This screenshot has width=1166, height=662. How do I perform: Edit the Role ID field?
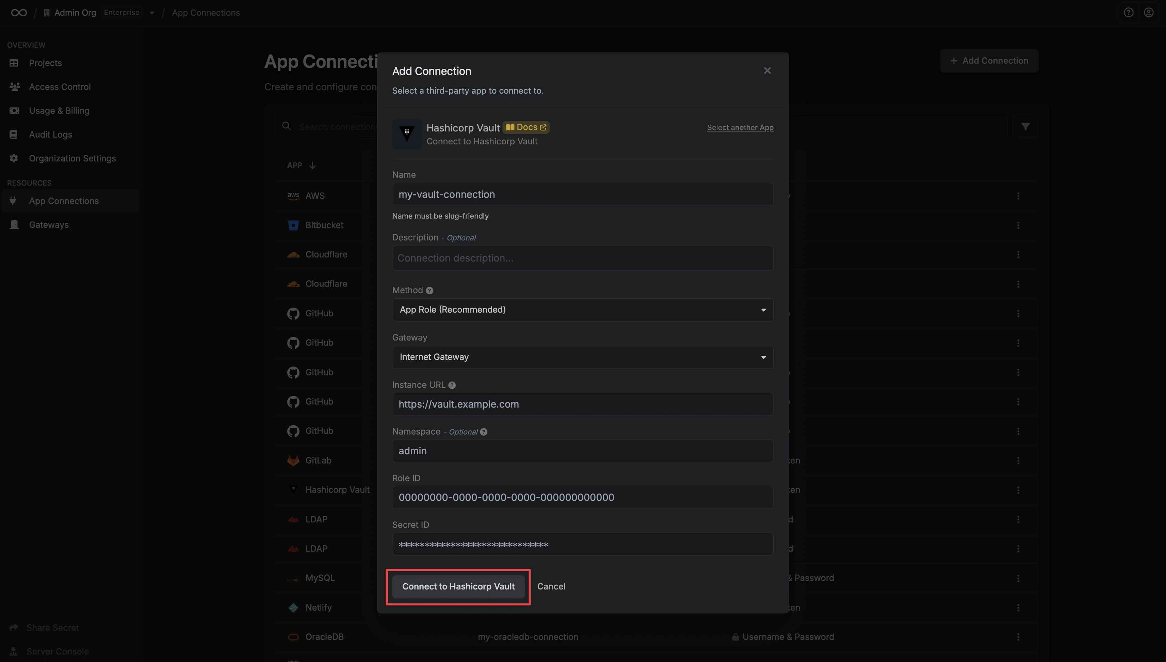(x=583, y=497)
